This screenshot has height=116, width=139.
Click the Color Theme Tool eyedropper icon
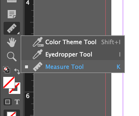tap(38, 42)
